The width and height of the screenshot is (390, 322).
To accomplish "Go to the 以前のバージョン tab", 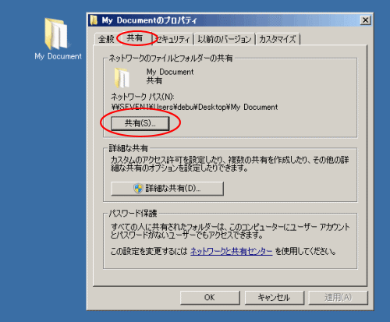I will (x=225, y=39).
